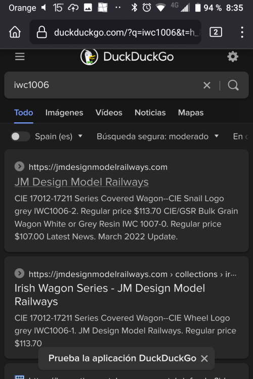
Task: Open Irish Wagon Series - JM Design link
Action: pyautogui.click(x=110, y=295)
